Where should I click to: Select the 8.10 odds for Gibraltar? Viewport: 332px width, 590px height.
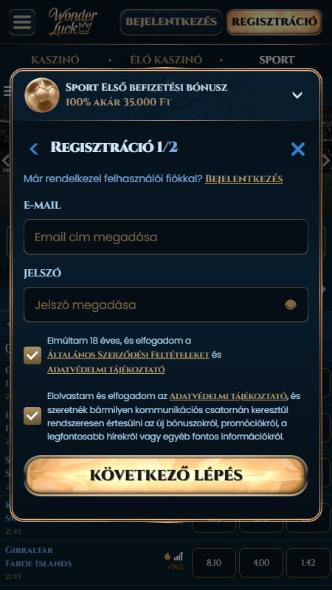coord(214,563)
